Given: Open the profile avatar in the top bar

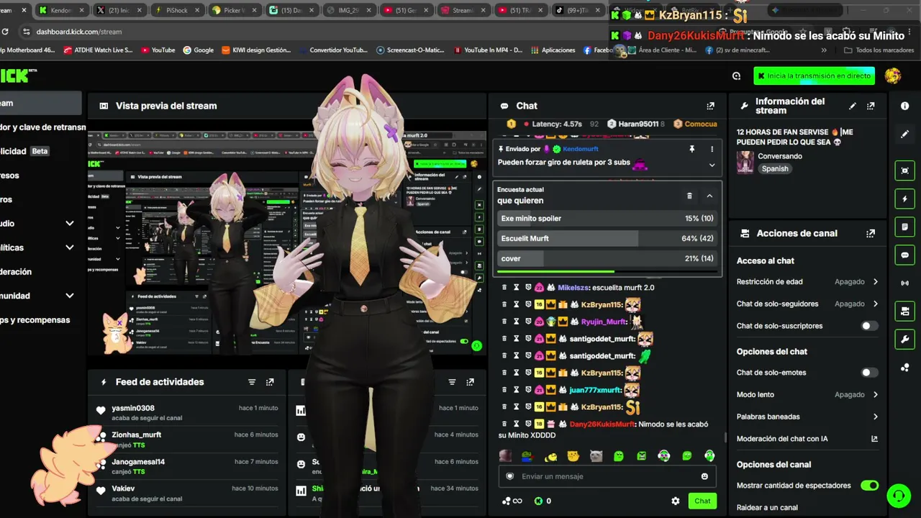Looking at the screenshot, I should (x=893, y=76).
